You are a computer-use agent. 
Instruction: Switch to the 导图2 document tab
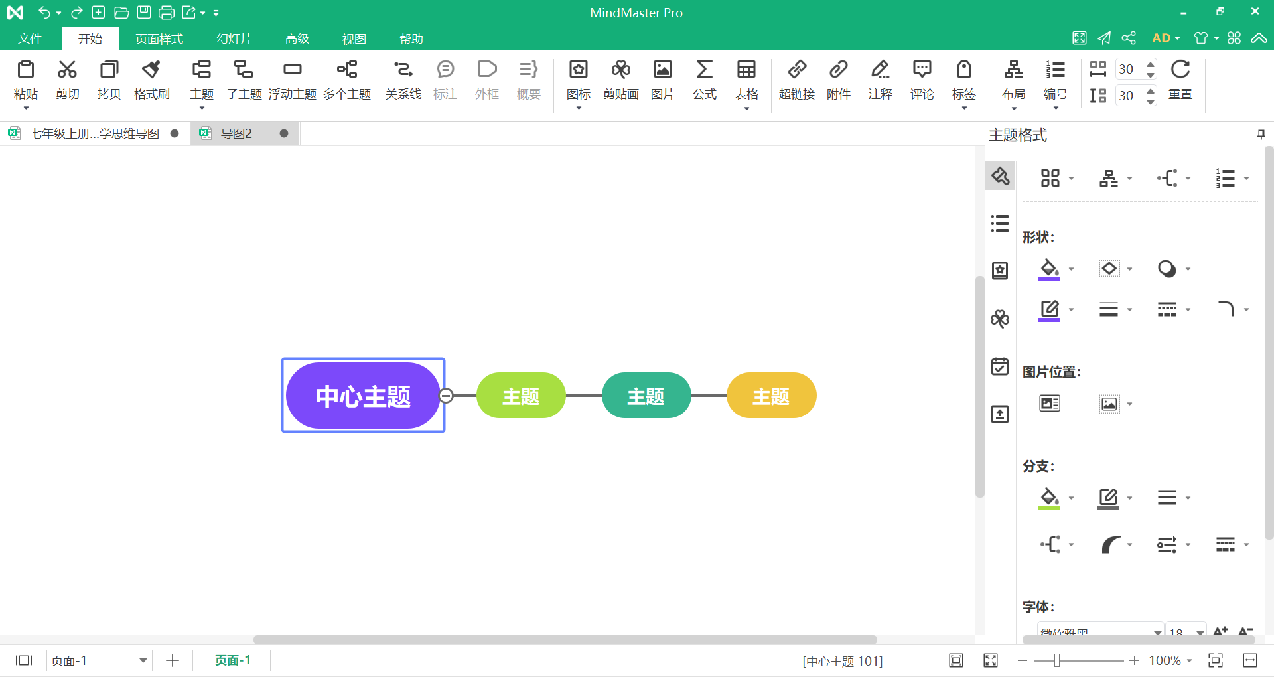pos(236,133)
